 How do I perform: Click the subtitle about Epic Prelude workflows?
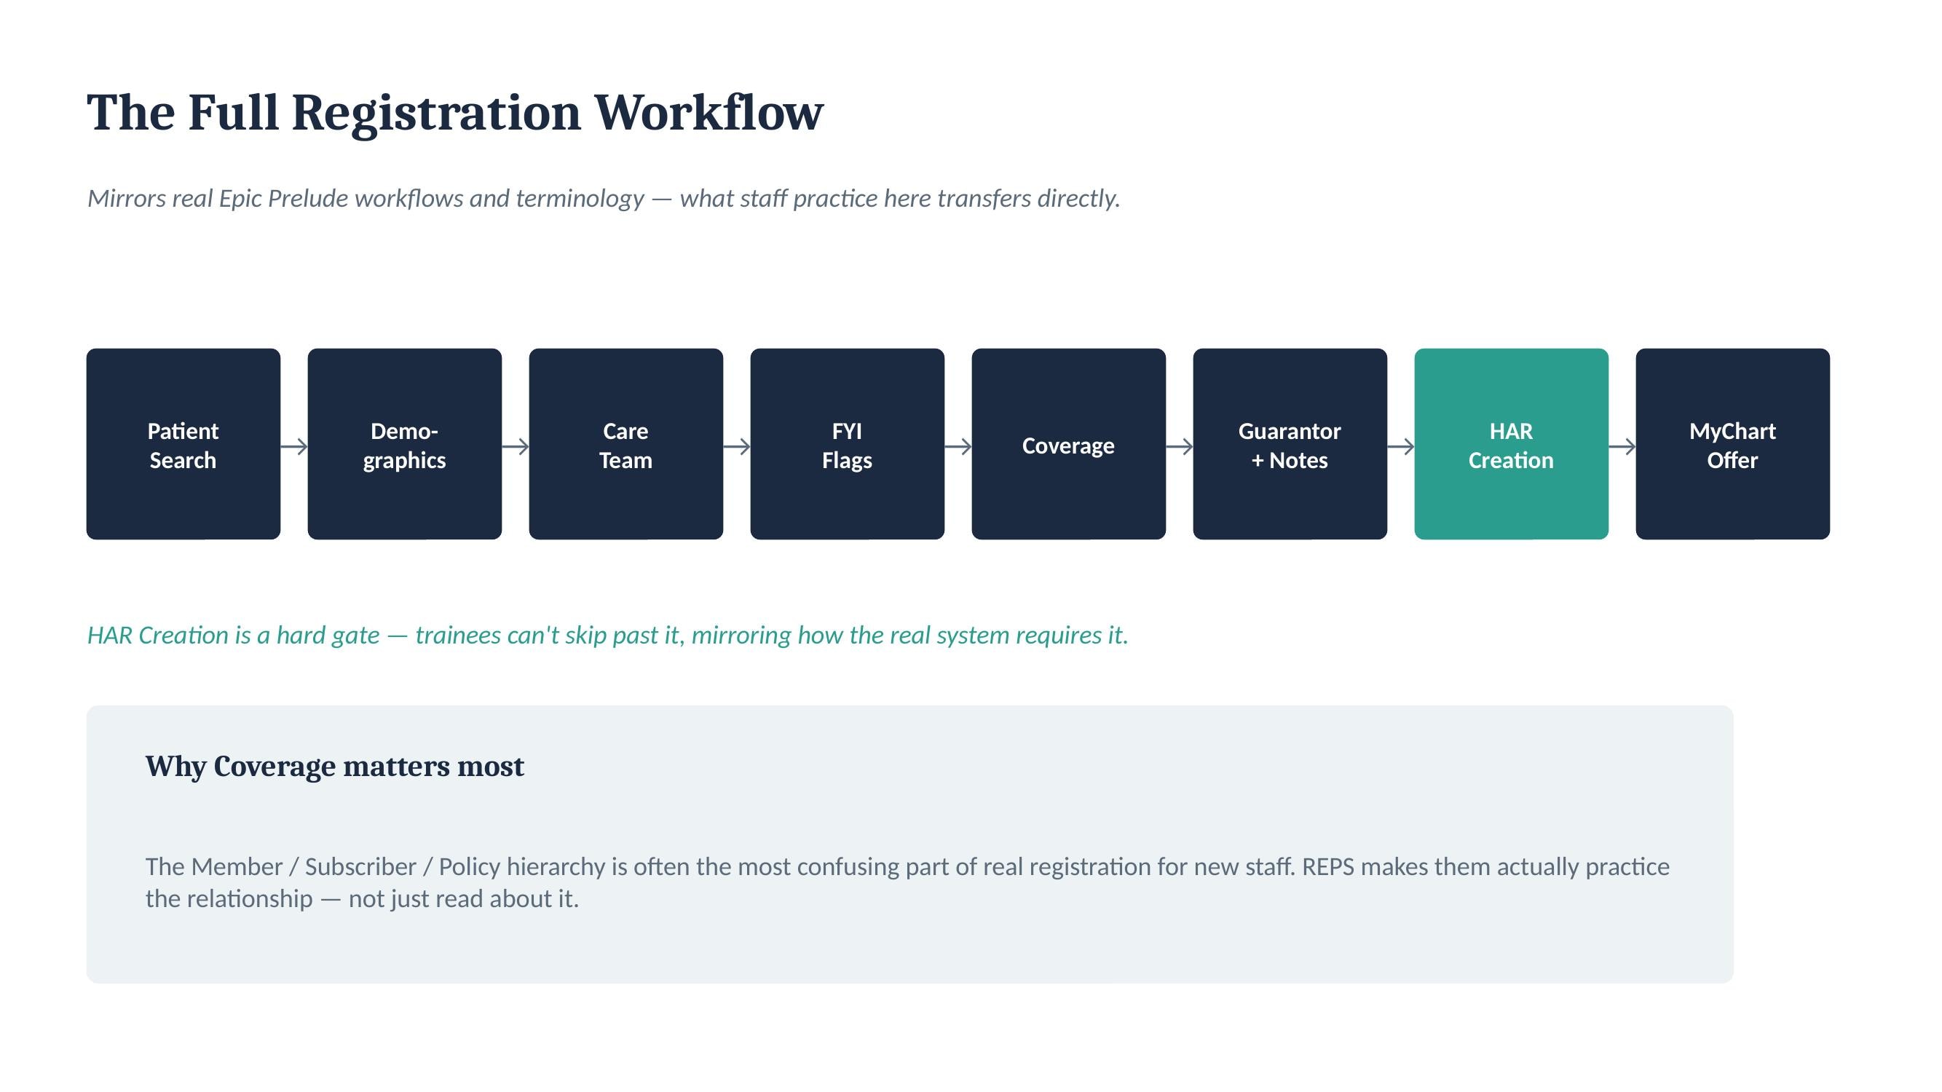click(604, 198)
